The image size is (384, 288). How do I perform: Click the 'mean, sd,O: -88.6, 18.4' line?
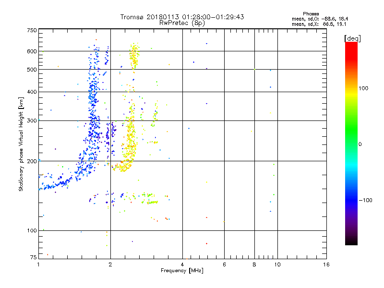320,19
